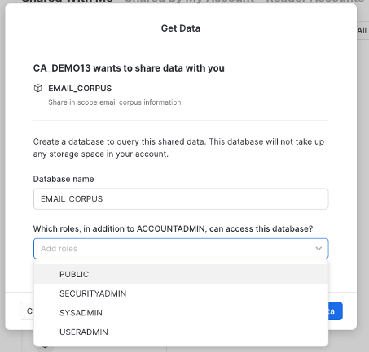Click the partially hidden Cancel button
The width and height of the screenshot is (369, 352).
pyautogui.click(x=27, y=311)
